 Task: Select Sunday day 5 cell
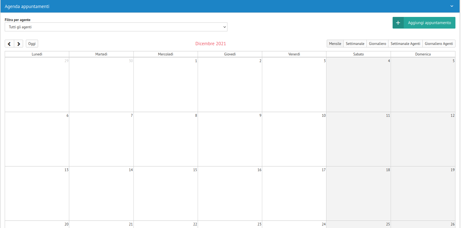(x=423, y=85)
